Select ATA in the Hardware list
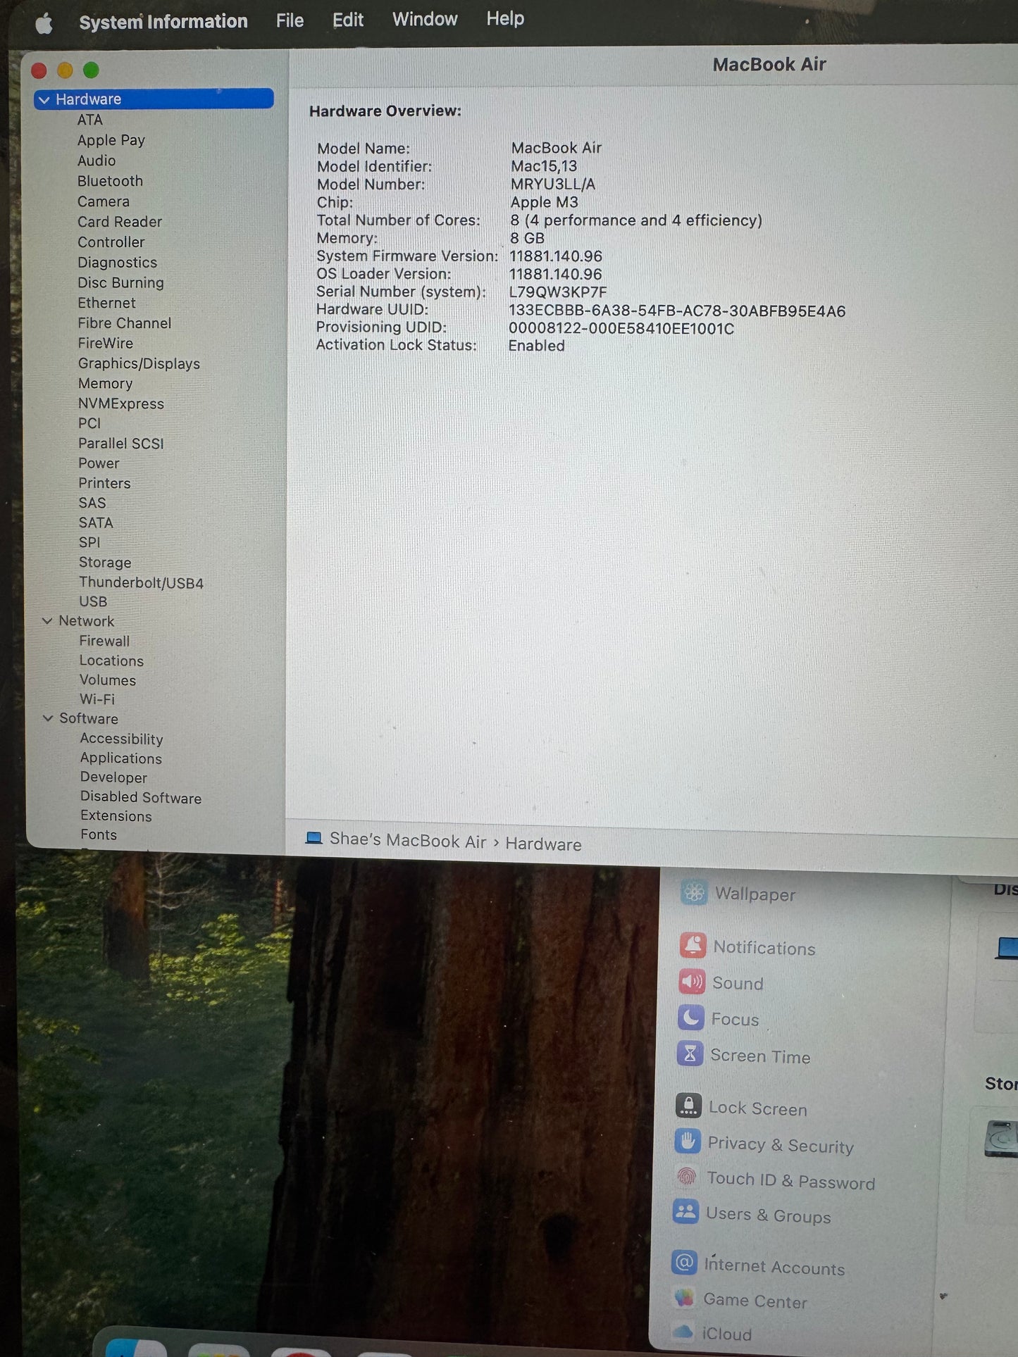Image resolution: width=1018 pixels, height=1357 pixels. click(90, 120)
